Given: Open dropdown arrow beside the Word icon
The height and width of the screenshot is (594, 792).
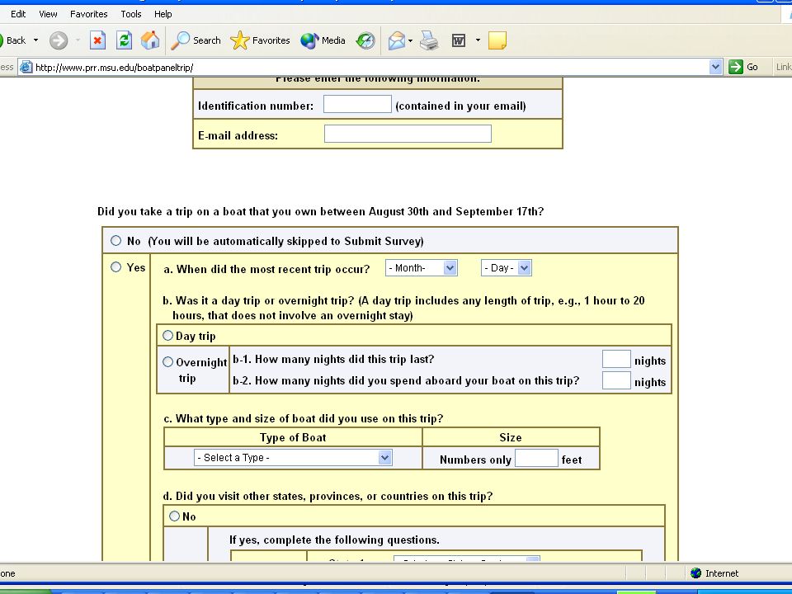Looking at the screenshot, I should click(478, 40).
